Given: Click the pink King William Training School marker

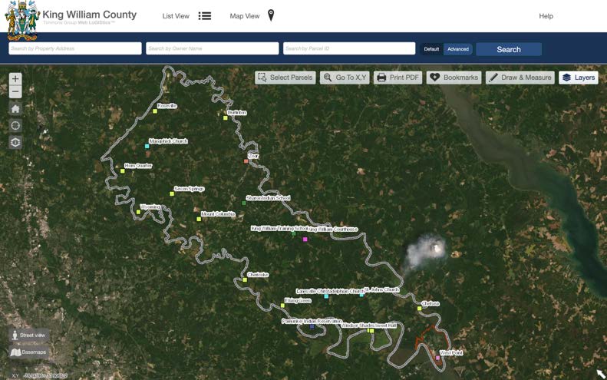Looking at the screenshot, I should click(x=305, y=240).
